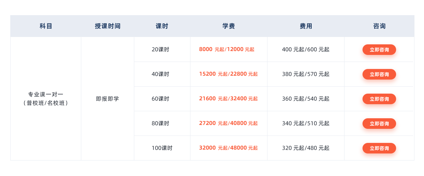
Task: Click 立即咨询 button for 40课时 row
Action: 379,74
